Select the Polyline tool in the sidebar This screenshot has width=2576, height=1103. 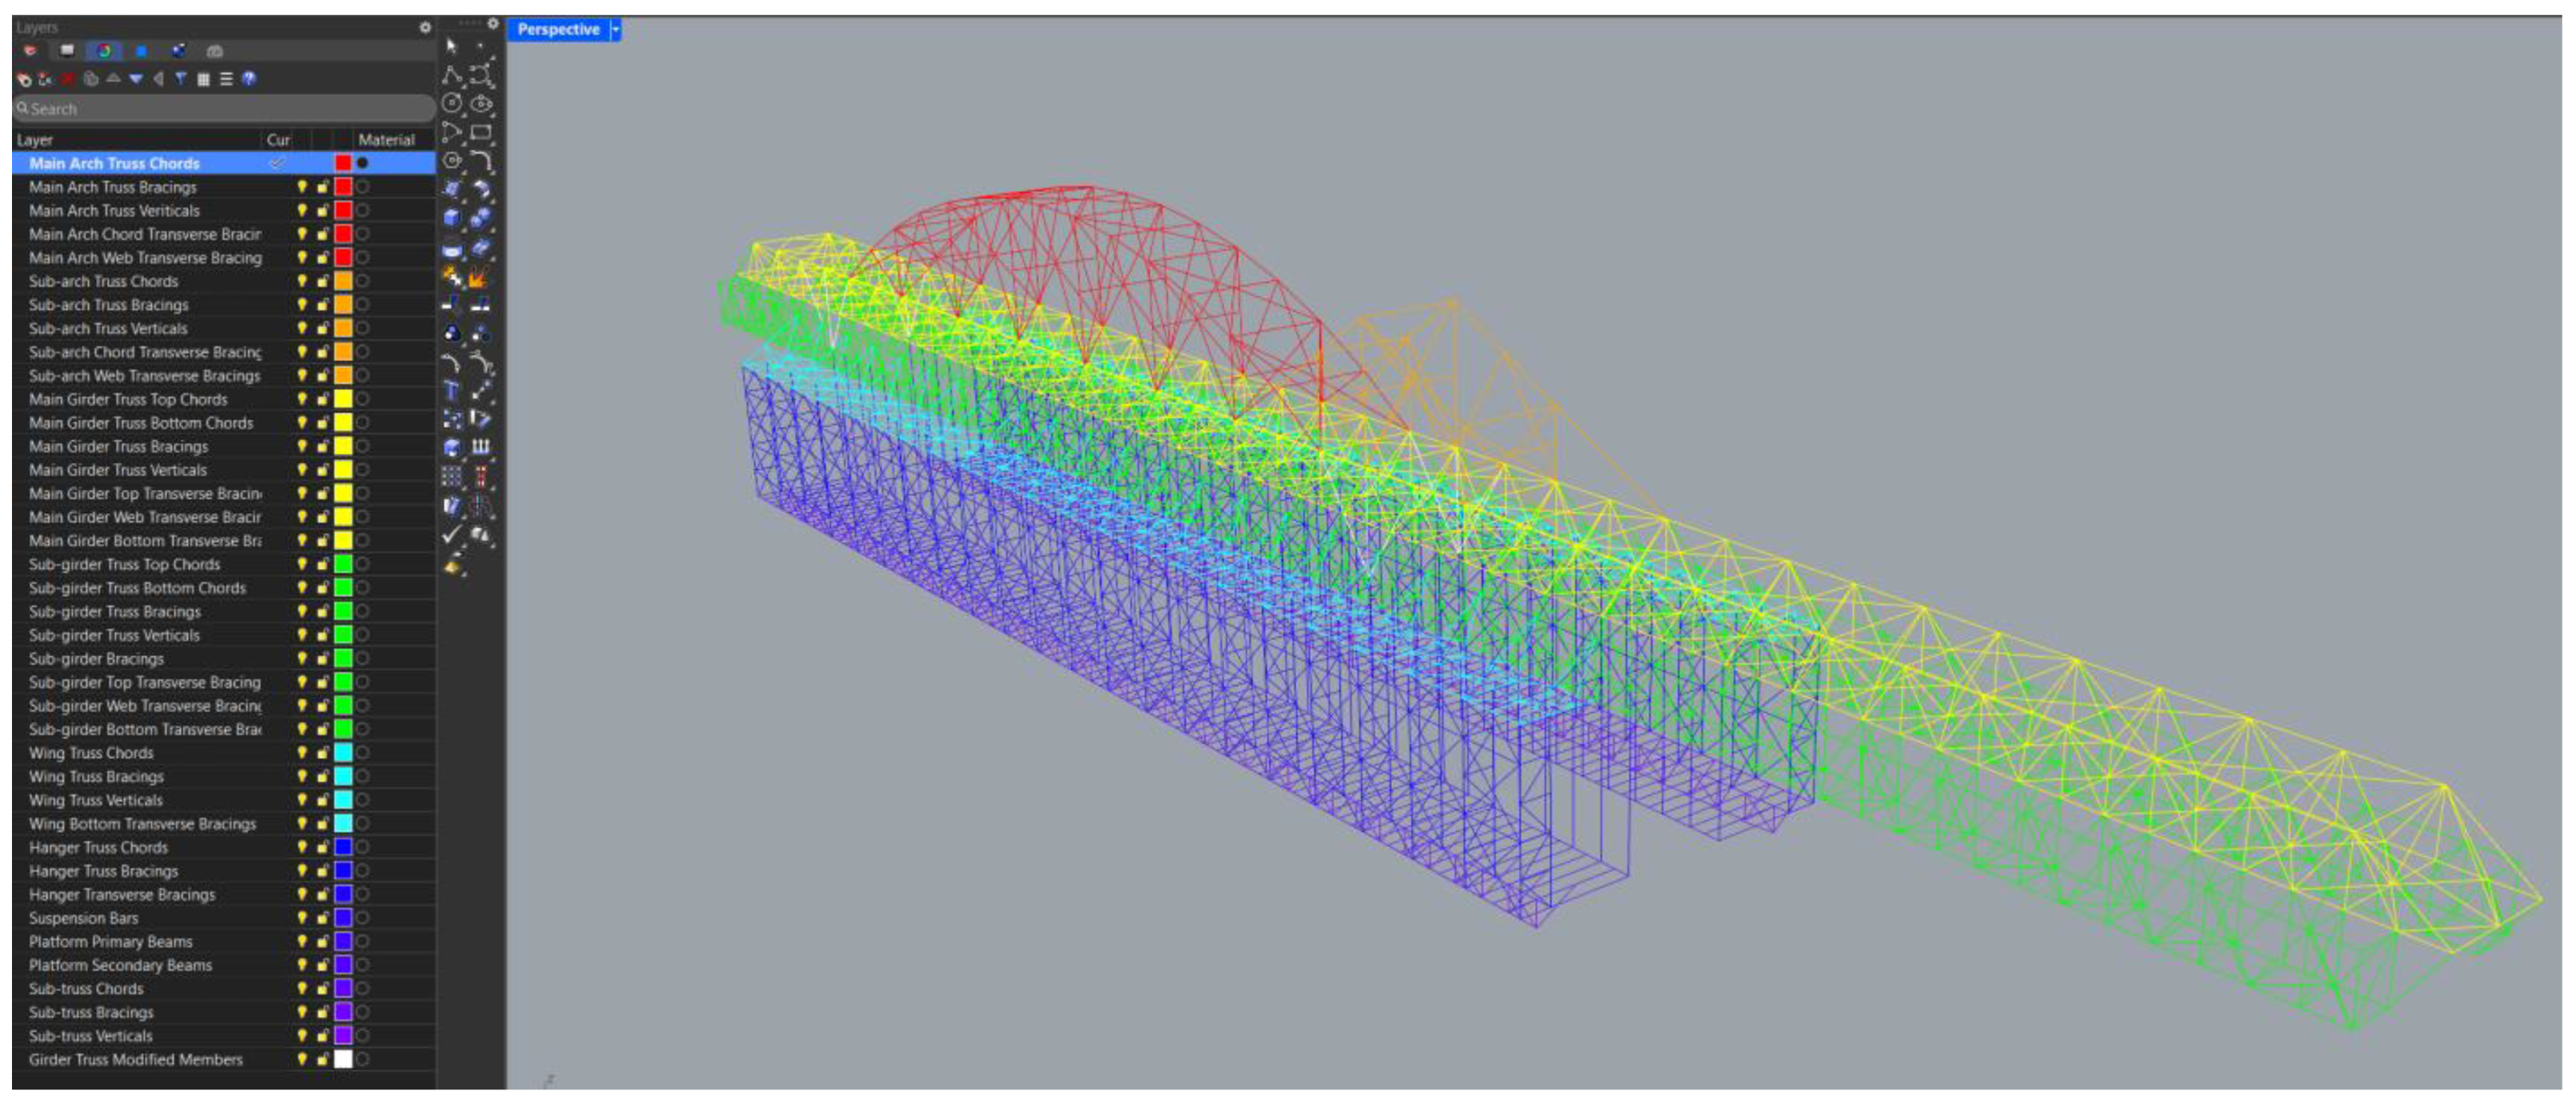pos(452,75)
